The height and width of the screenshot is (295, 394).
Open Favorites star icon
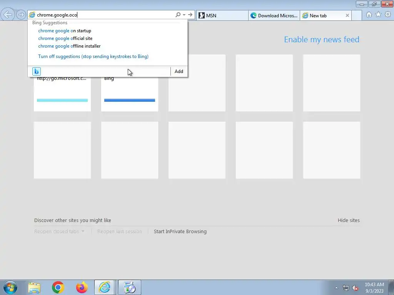click(378, 15)
